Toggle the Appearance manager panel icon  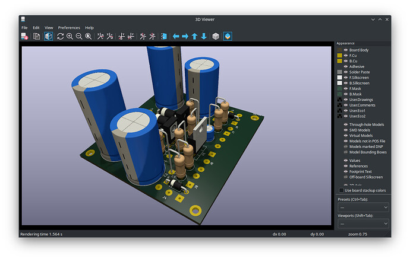point(228,36)
